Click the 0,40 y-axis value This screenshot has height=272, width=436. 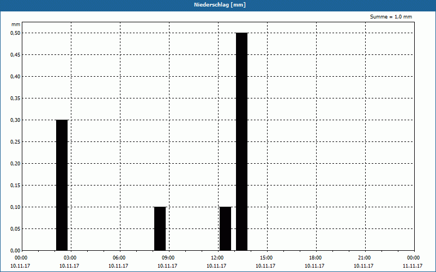click(15, 77)
